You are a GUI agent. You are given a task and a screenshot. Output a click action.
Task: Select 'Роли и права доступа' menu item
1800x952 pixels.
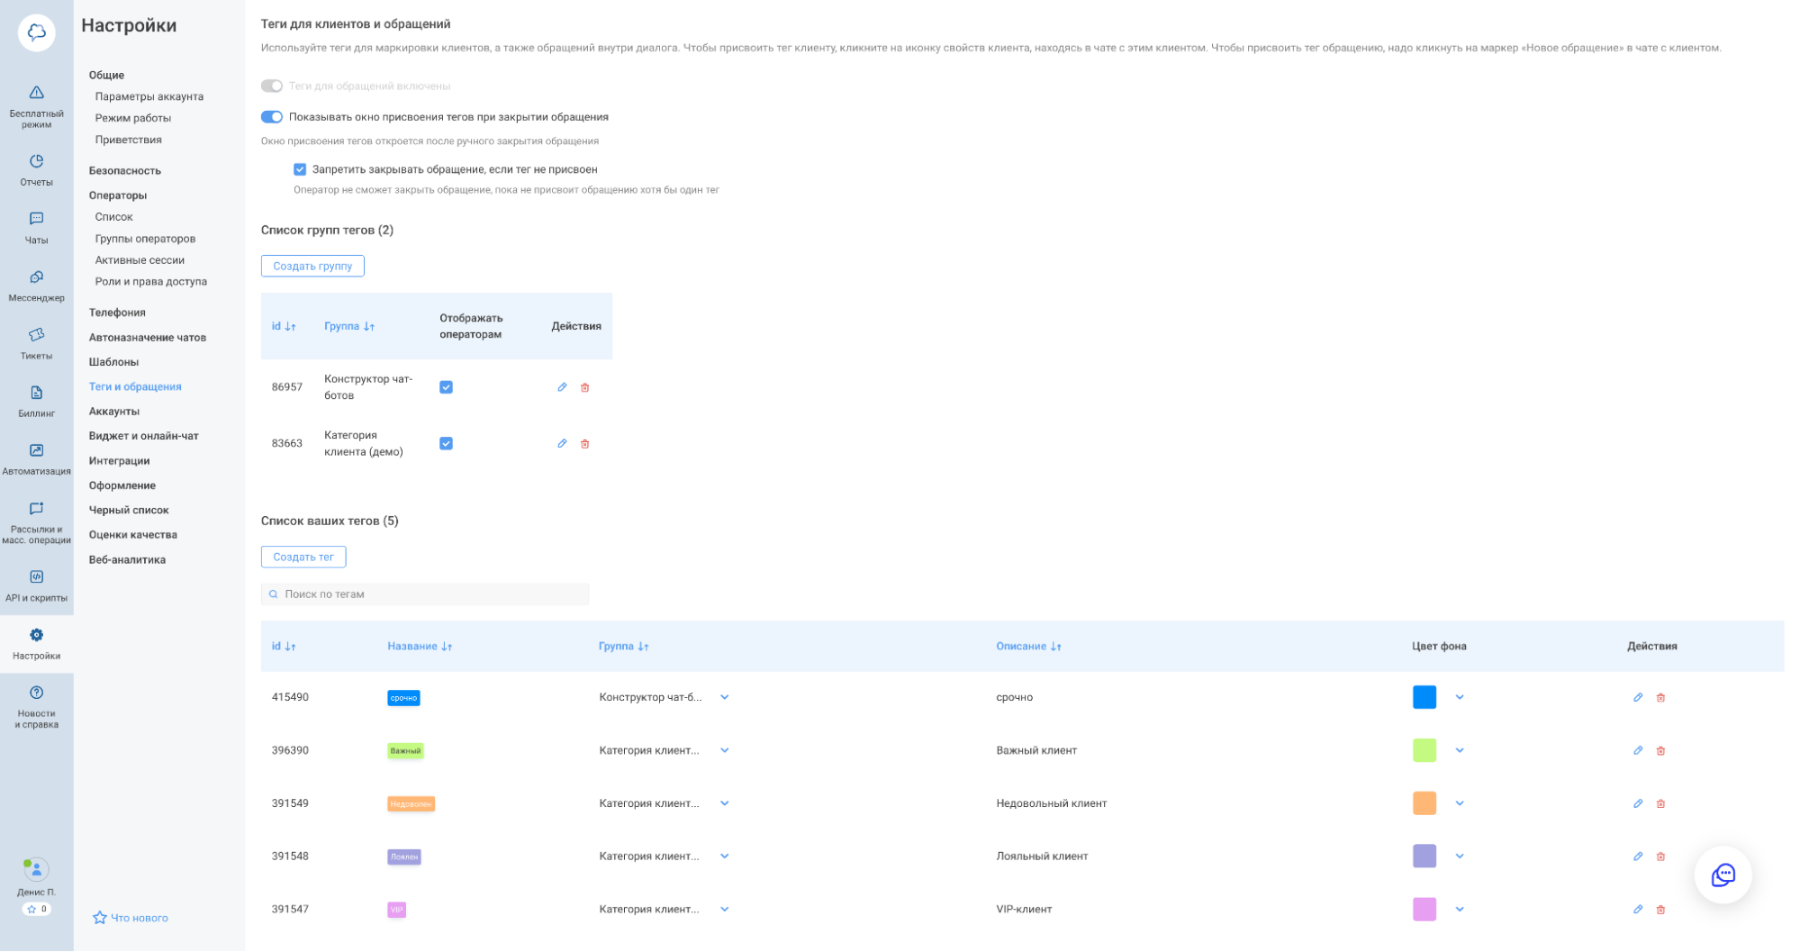[151, 282]
